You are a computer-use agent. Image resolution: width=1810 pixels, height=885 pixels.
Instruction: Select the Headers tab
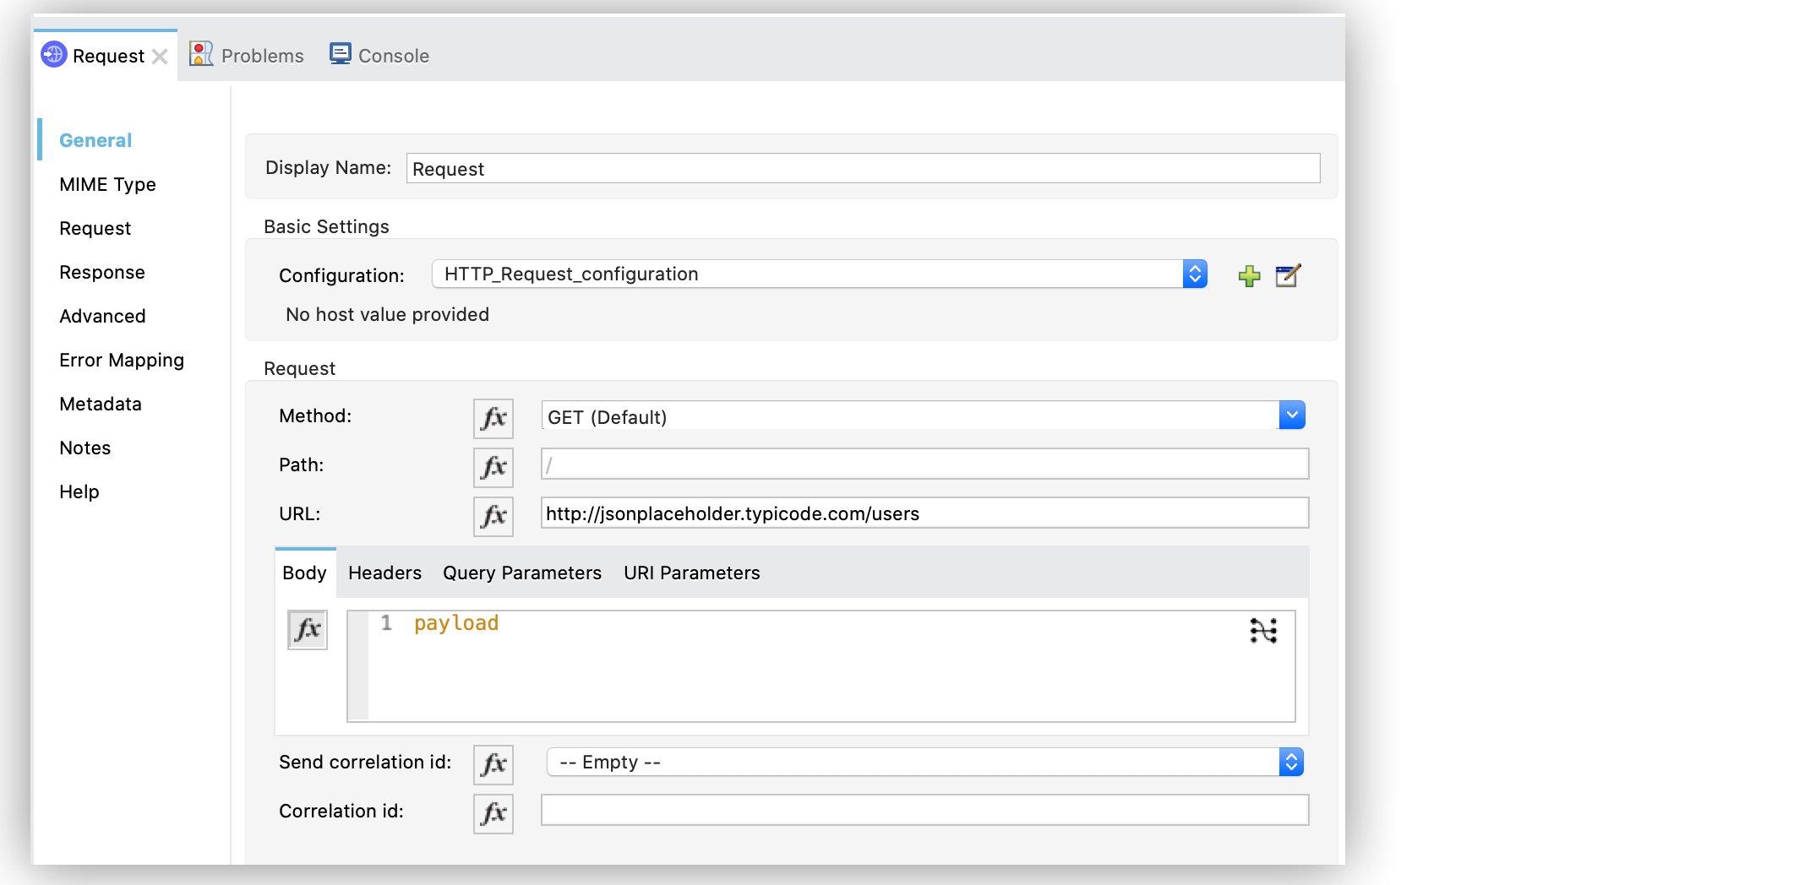(x=384, y=573)
